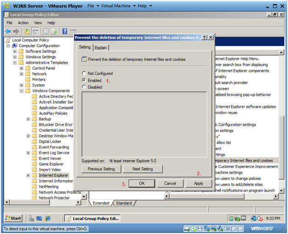Collapse the Windows Components node
Screen dimensions: 288x234
point(22,91)
